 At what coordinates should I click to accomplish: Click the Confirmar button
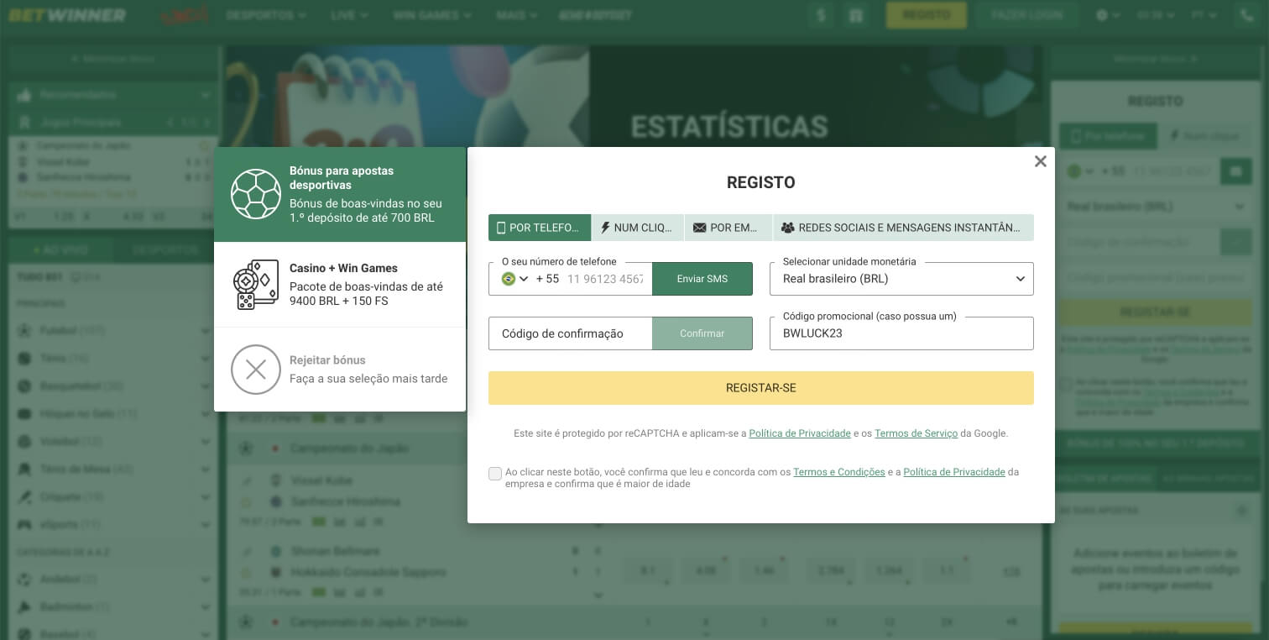pyautogui.click(x=702, y=333)
